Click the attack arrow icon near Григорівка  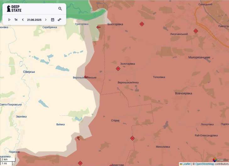click(x=99, y=27)
